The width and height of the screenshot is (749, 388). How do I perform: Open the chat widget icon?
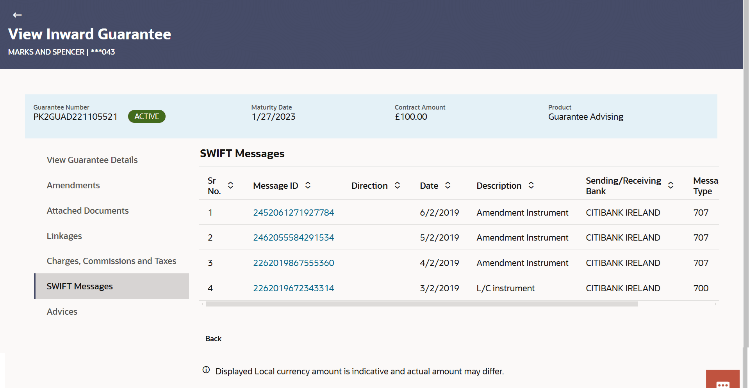tap(722, 381)
